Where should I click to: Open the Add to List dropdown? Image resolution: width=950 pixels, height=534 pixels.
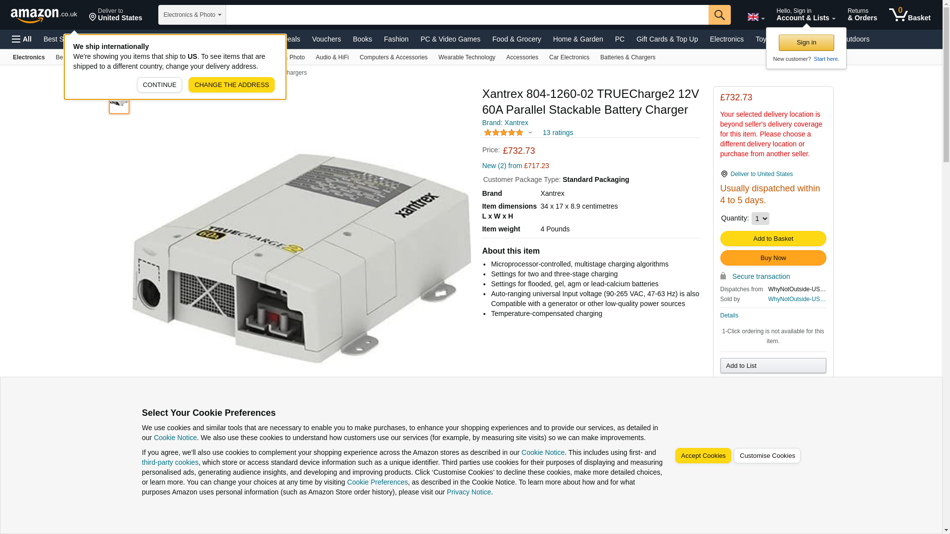[x=773, y=365]
